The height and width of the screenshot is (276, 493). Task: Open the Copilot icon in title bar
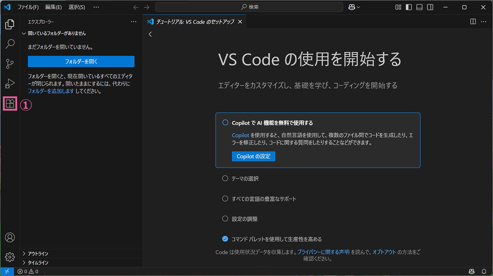click(x=352, y=7)
